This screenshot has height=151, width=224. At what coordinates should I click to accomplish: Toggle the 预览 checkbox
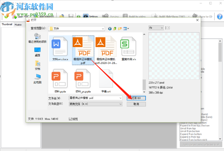70,119
